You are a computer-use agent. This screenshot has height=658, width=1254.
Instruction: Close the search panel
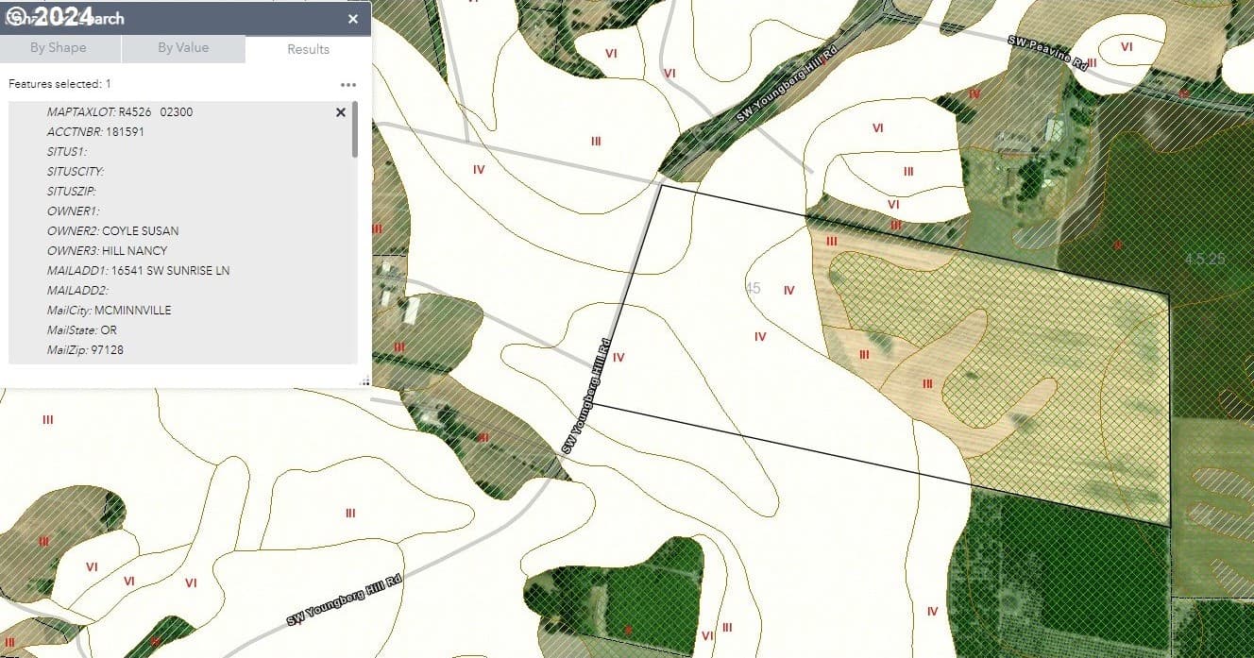click(x=353, y=19)
